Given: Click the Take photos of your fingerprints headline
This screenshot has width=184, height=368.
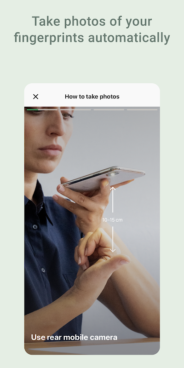Looking at the screenshot, I should click(x=92, y=29).
